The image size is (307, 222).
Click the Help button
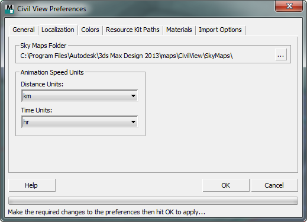click(x=32, y=185)
